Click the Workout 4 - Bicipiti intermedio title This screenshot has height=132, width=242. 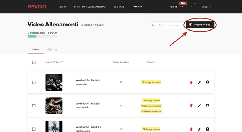[88, 106]
